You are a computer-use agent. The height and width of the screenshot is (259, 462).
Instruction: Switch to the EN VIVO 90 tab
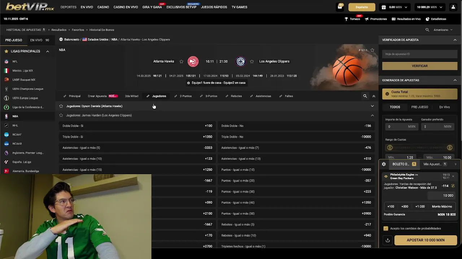tap(40, 40)
